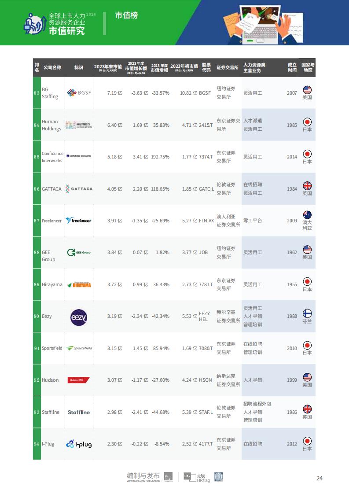This screenshot has height=494, width=349.
Task: Click the red Hudson RPO logo
Action: pyautogui.click(x=79, y=380)
